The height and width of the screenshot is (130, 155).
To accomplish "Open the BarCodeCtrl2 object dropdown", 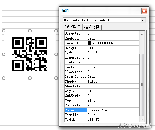I will [142, 20].
